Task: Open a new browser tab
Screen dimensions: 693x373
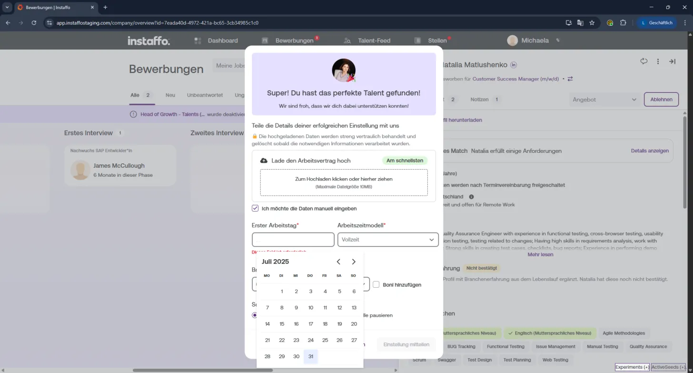Action: click(105, 7)
